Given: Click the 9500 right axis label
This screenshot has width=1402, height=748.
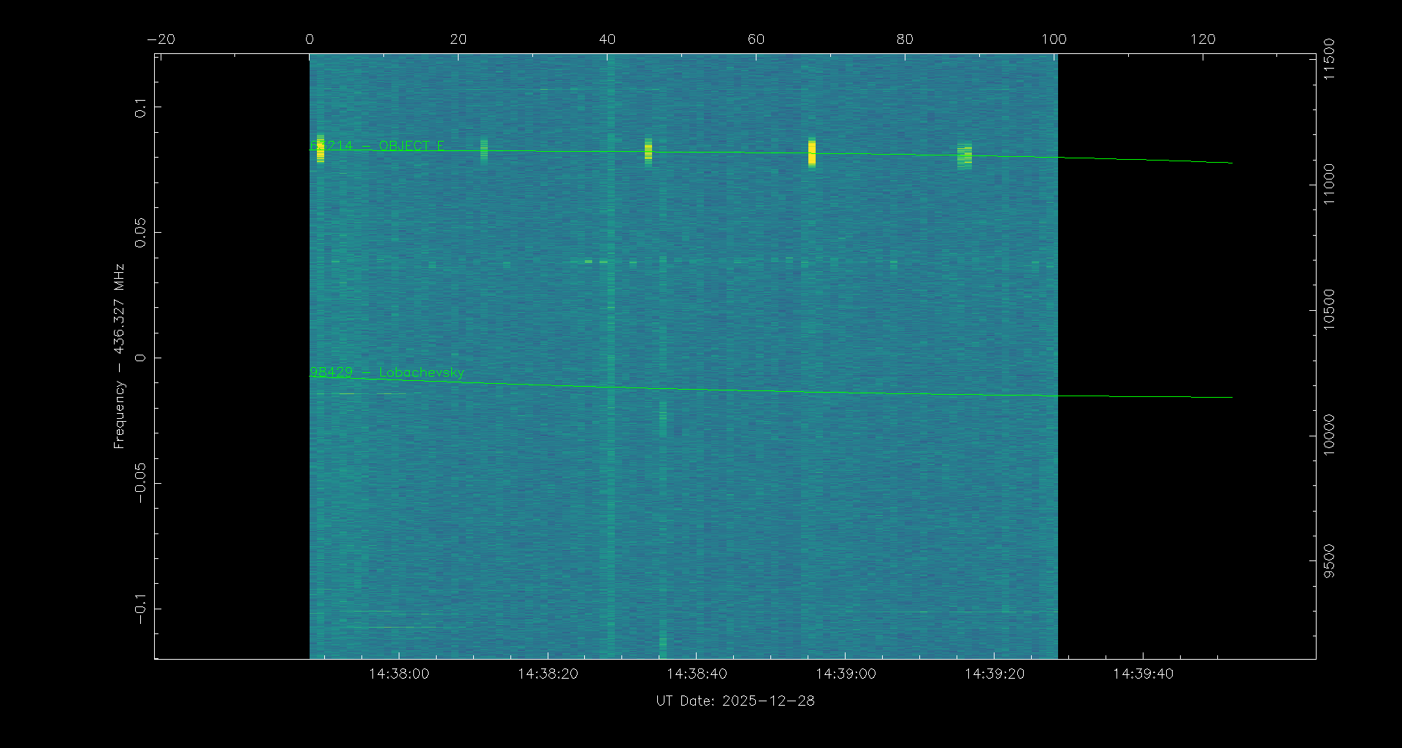Looking at the screenshot, I should pos(1329,560).
